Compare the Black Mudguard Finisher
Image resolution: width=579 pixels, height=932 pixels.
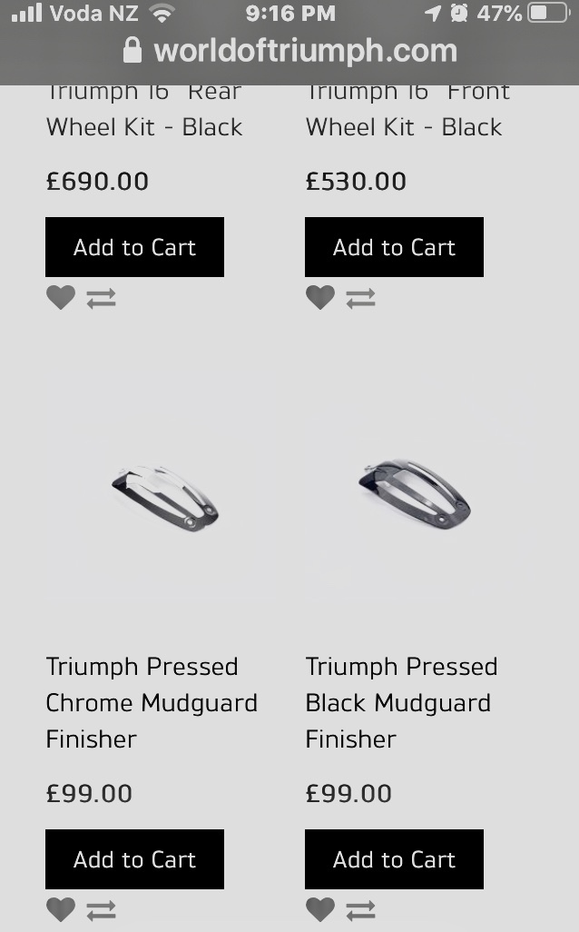(360, 910)
